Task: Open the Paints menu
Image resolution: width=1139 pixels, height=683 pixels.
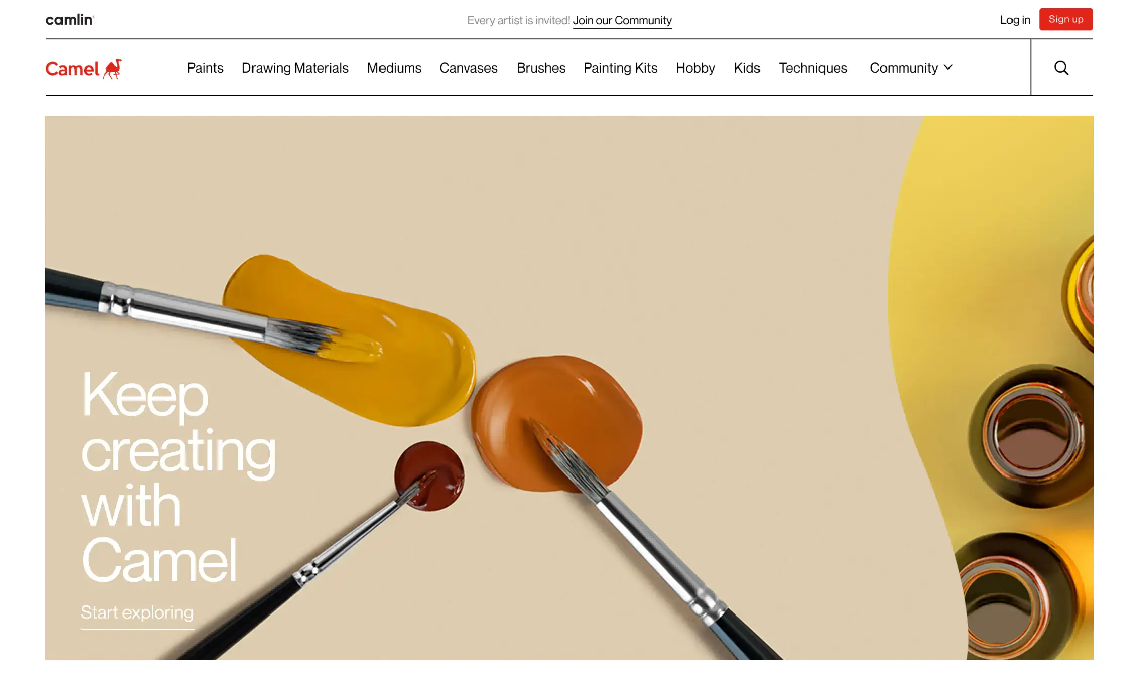Action: tap(205, 67)
